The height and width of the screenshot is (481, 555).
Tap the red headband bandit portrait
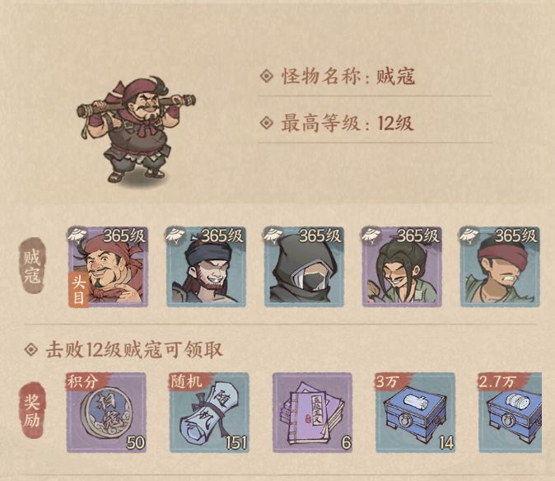[x=500, y=267]
